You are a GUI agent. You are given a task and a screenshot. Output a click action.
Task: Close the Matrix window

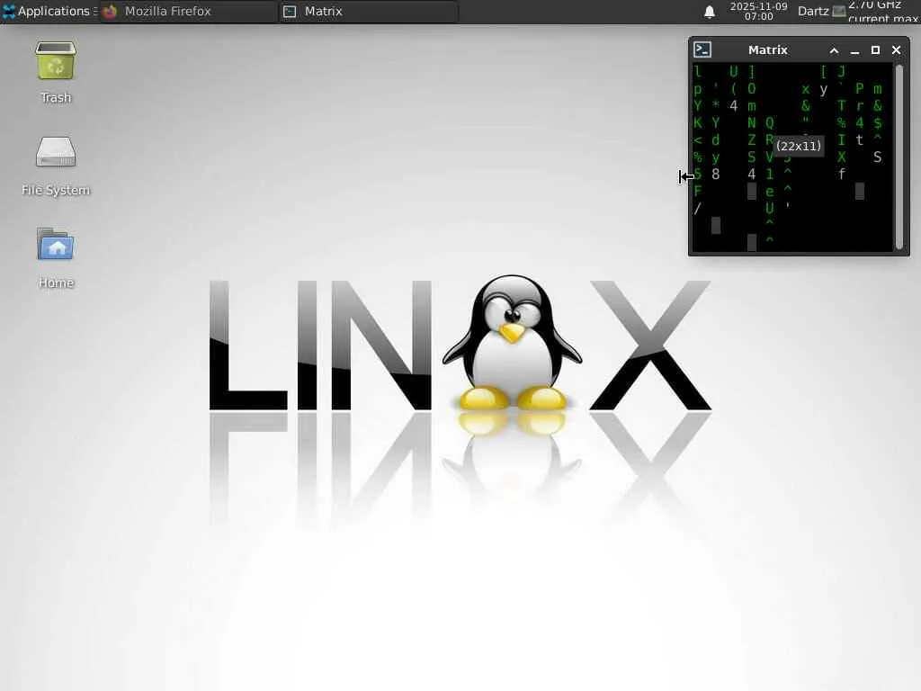click(x=897, y=50)
